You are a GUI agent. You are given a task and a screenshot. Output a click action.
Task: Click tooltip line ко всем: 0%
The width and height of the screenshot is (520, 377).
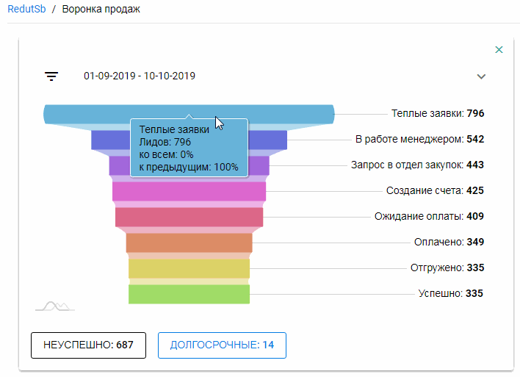point(166,154)
